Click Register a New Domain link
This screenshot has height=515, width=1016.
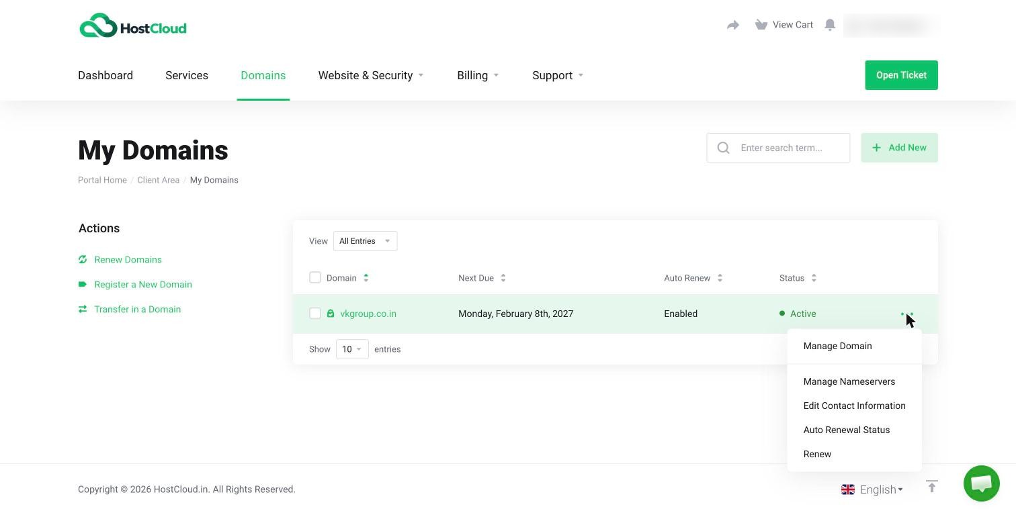(x=143, y=285)
